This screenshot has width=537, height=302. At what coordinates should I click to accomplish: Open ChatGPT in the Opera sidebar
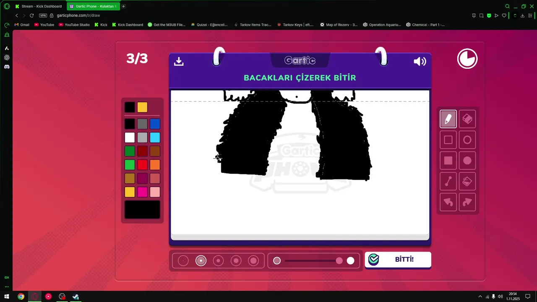tap(7, 57)
